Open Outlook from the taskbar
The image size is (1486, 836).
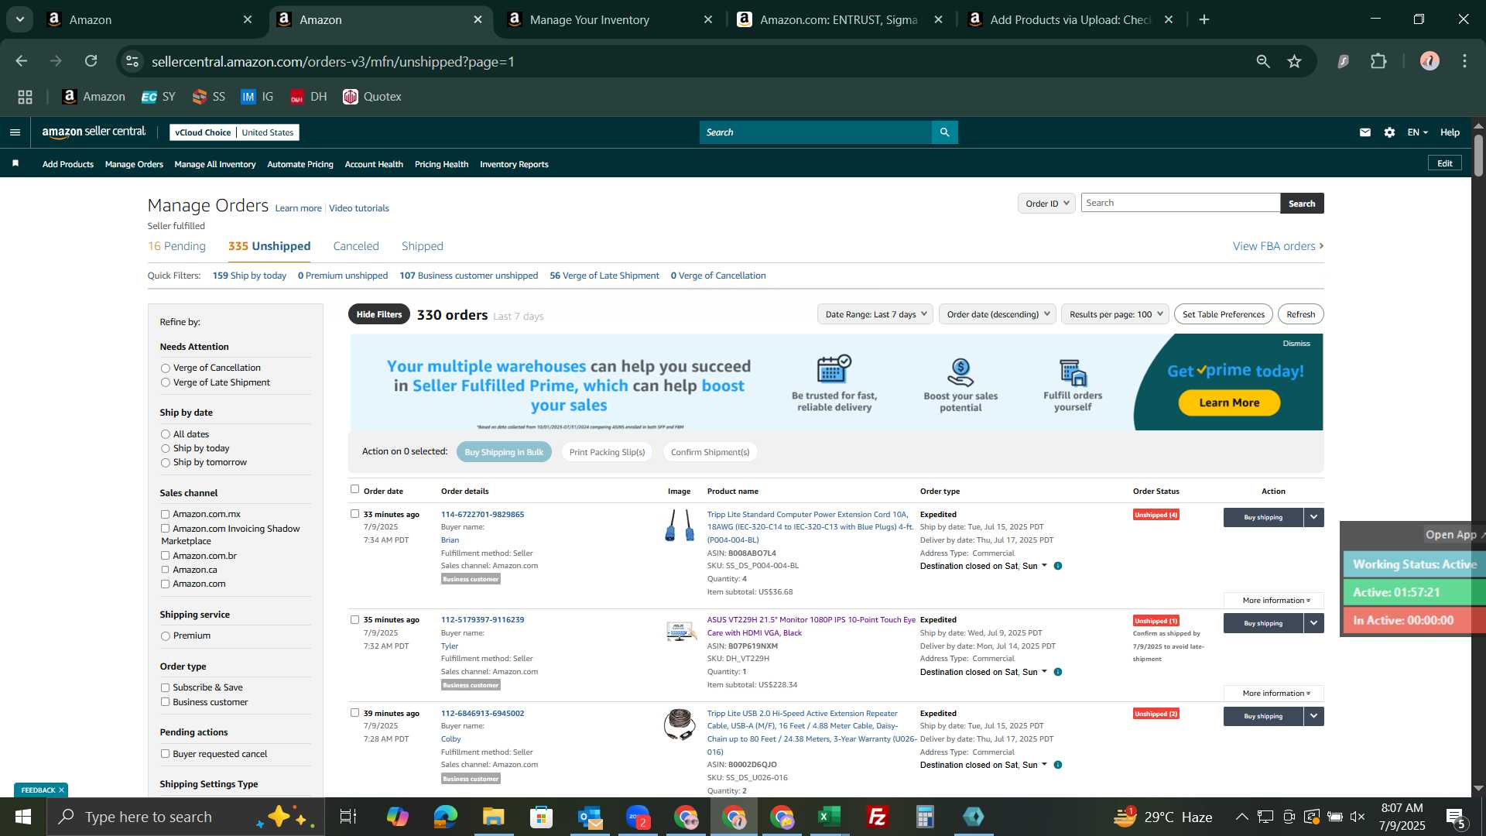tap(590, 817)
